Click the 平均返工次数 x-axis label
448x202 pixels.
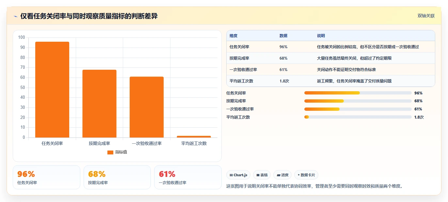point(194,143)
